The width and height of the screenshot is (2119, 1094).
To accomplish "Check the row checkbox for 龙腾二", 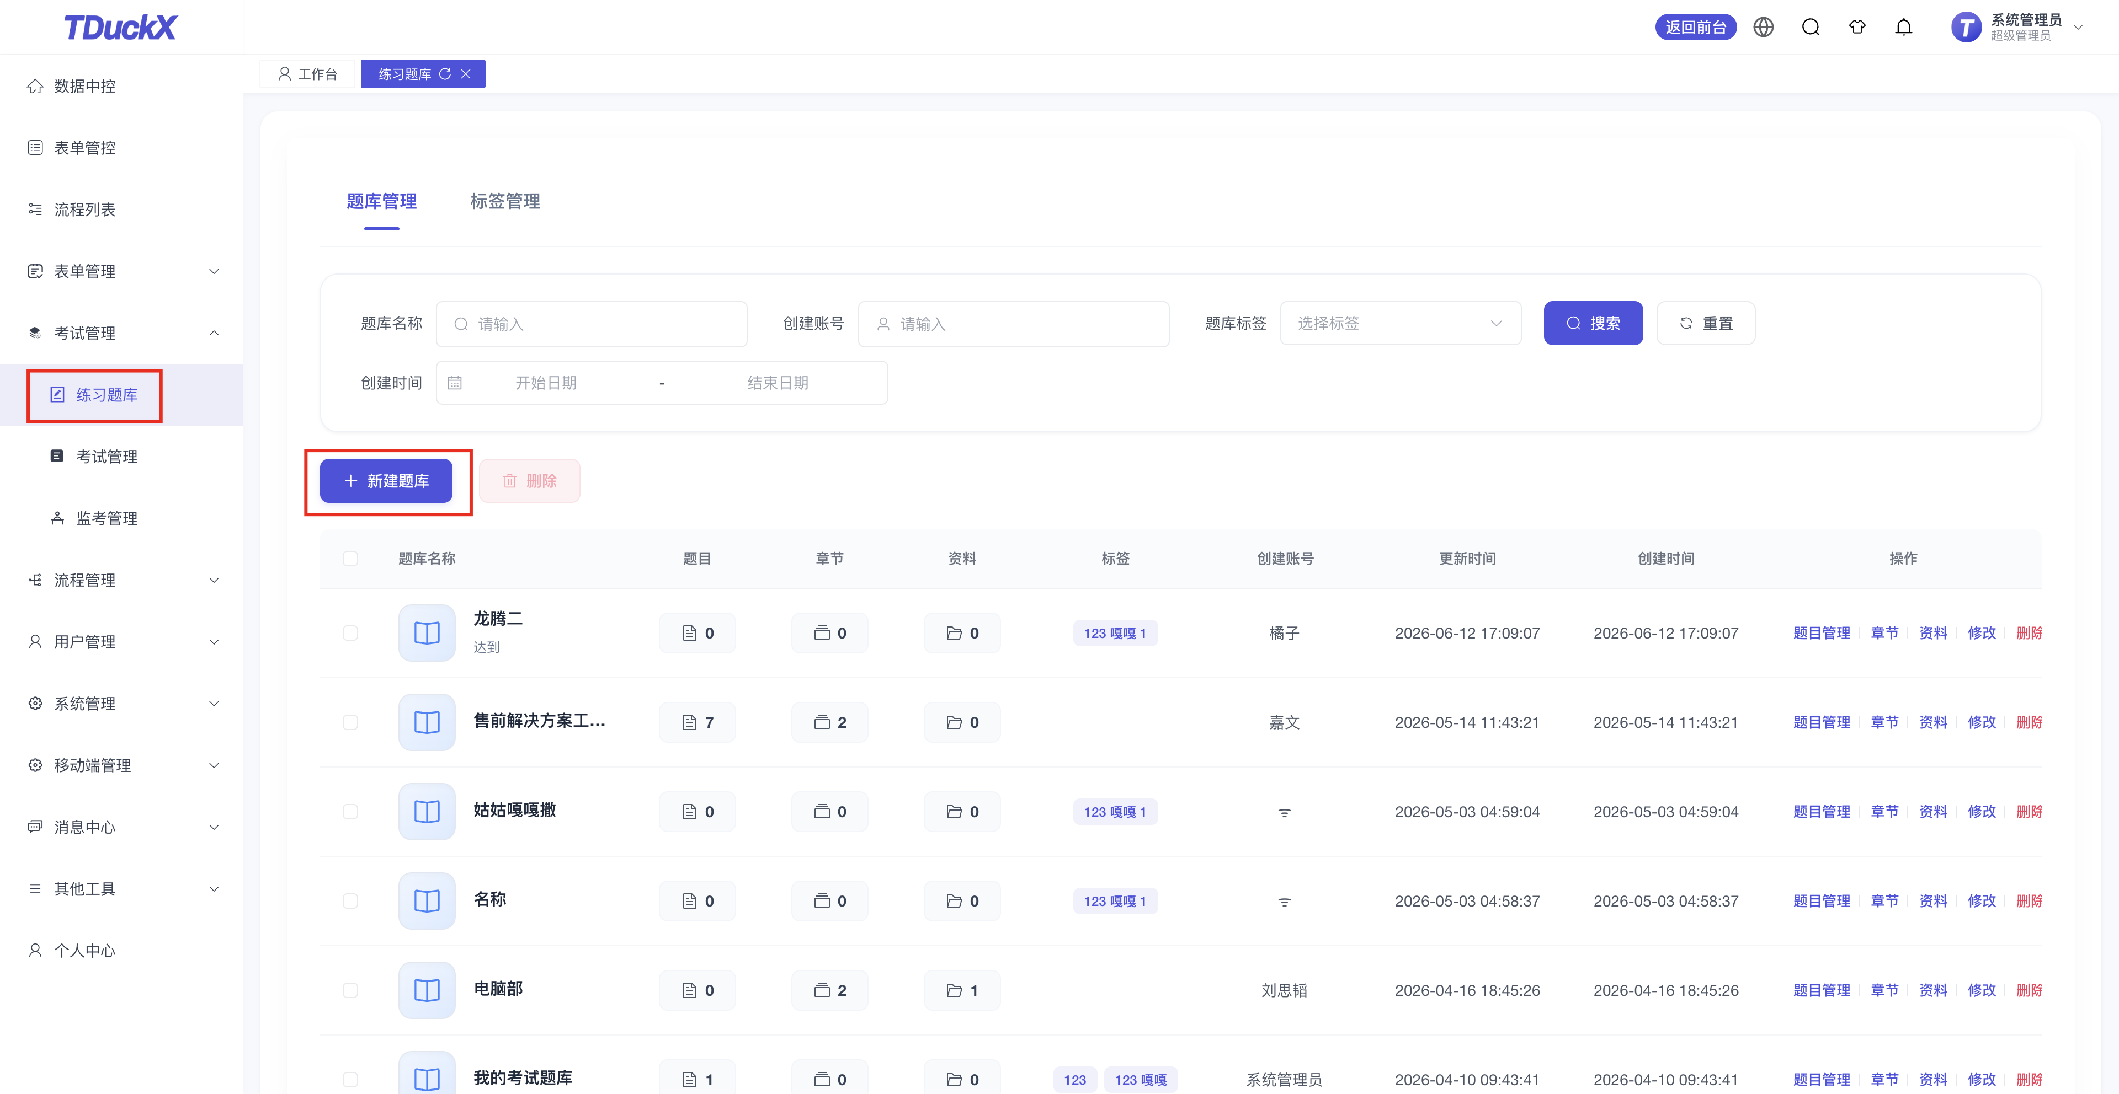I will [x=350, y=633].
